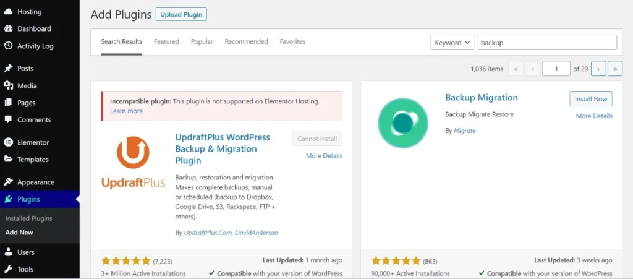
Task: Click the Appearance paintbrush icon
Action: pos(8,182)
